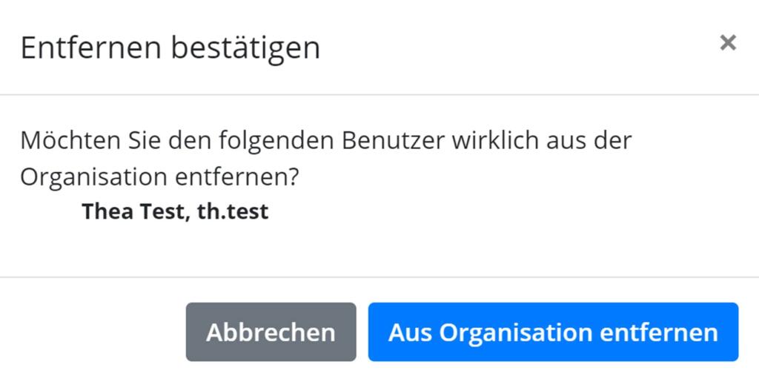Select the Entfernen bestätigen dialog title

click(x=170, y=47)
